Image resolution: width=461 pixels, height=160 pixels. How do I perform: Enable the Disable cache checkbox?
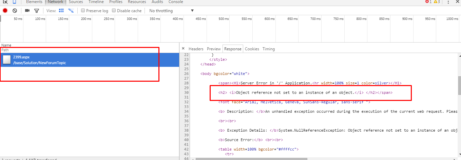pyautogui.click(x=114, y=11)
